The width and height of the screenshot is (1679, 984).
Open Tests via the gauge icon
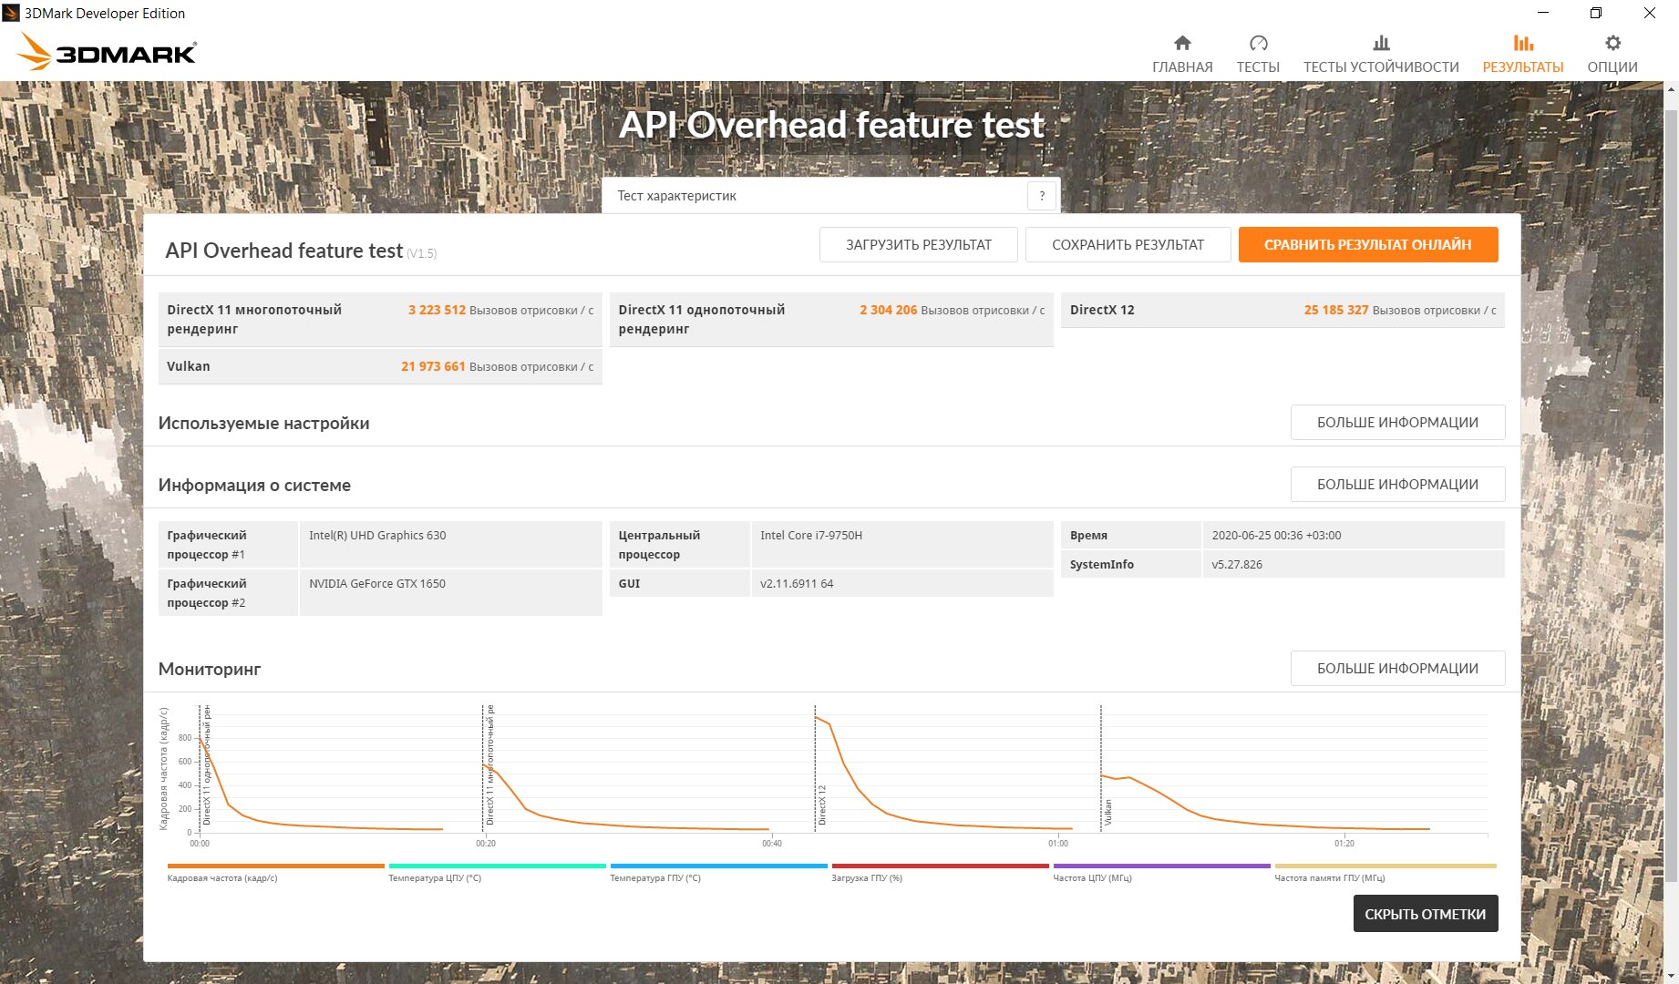[x=1258, y=43]
